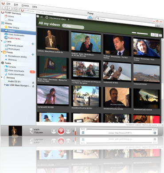Open the Store shopping cart item
Viewport: 164px width, 173px height.
coord(9,20)
